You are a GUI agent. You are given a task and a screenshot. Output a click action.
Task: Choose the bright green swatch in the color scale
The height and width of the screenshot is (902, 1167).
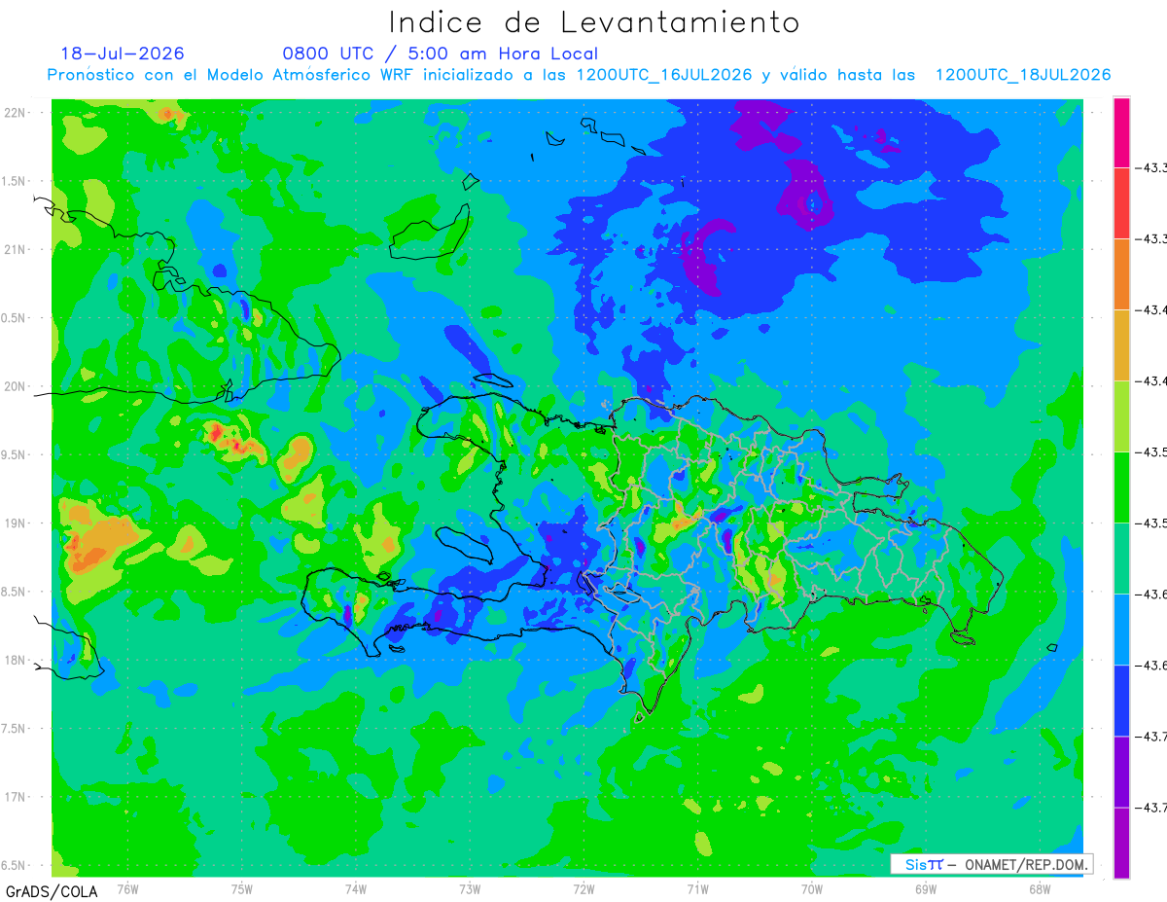point(1121,487)
